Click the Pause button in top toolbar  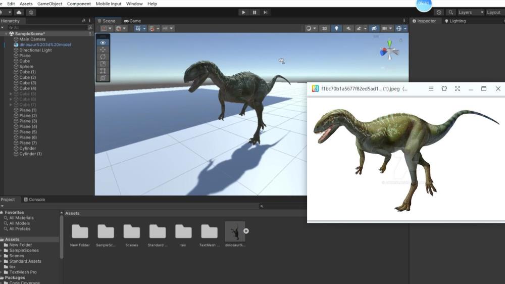coord(255,12)
